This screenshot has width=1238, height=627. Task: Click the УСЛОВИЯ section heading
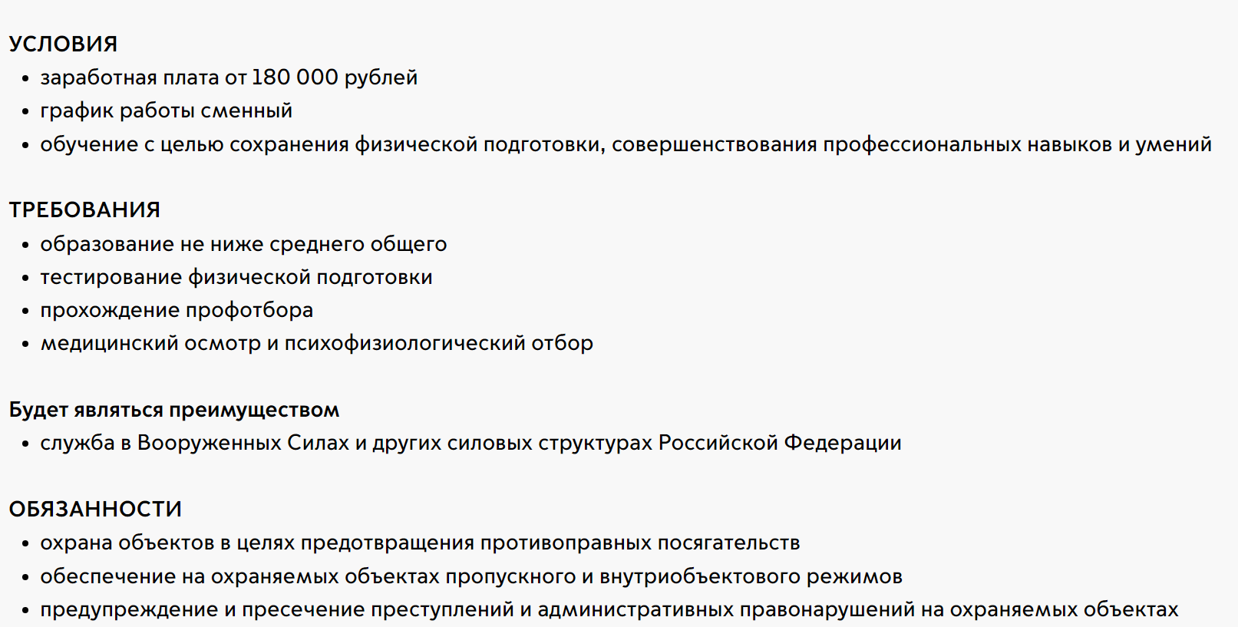coord(63,45)
